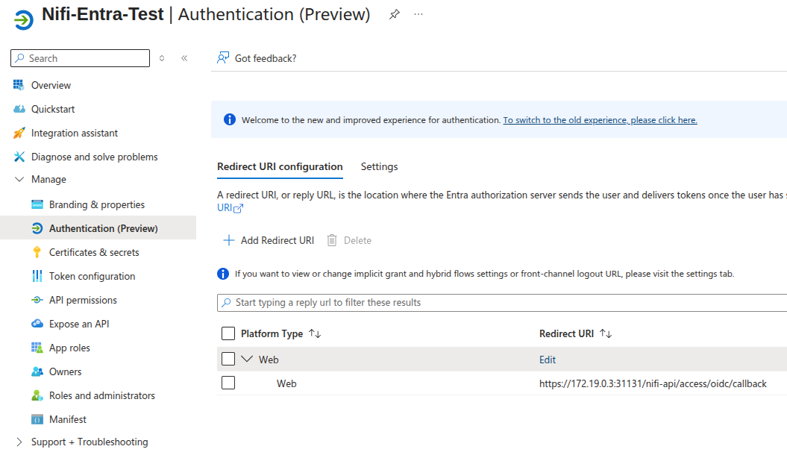This screenshot has height=458, width=787.
Task: Open Expose an API cloud icon
Action: pos(37,324)
